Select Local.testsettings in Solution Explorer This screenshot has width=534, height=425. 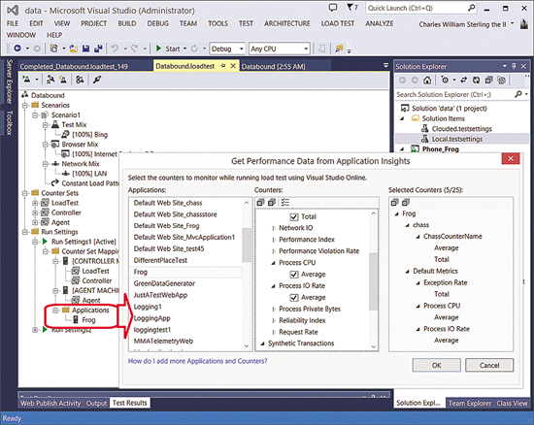coord(457,139)
